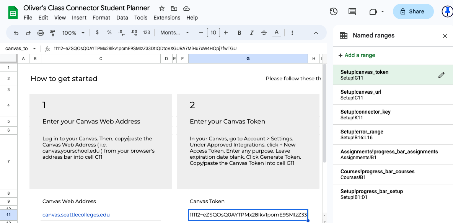
Task: Open the text color picker
Action: 277,33
